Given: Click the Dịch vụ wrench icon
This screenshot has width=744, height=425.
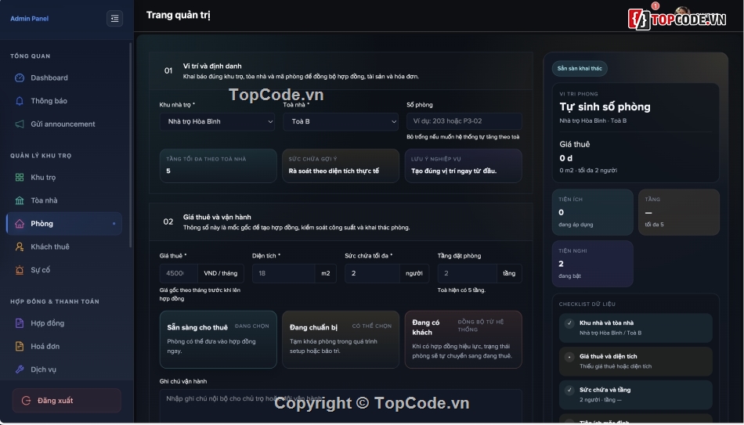Looking at the screenshot, I should [20, 369].
